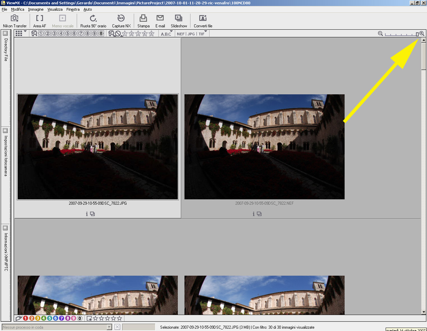Click the thumbnail grid view icon
Image resolution: width=427 pixels, height=331 pixels.
(19, 33)
